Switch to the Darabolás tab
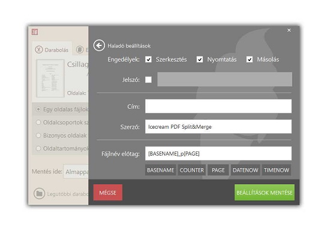The width and height of the screenshot is (330, 225). (52, 49)
